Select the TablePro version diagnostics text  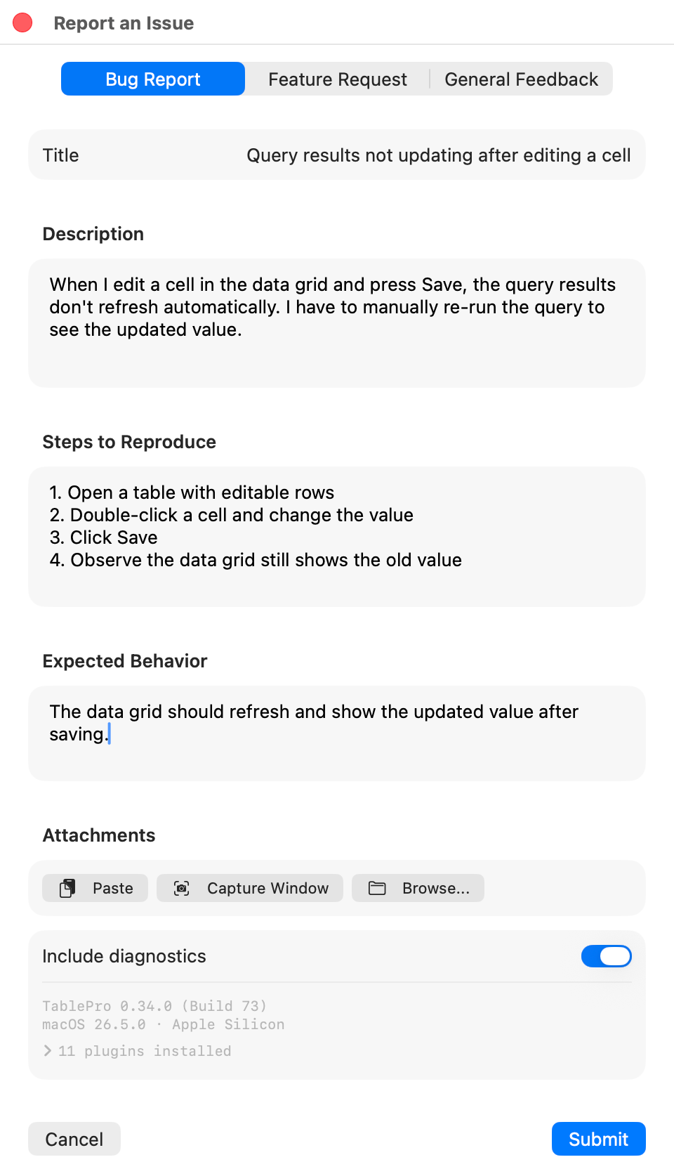click(x=155, y=1005)
